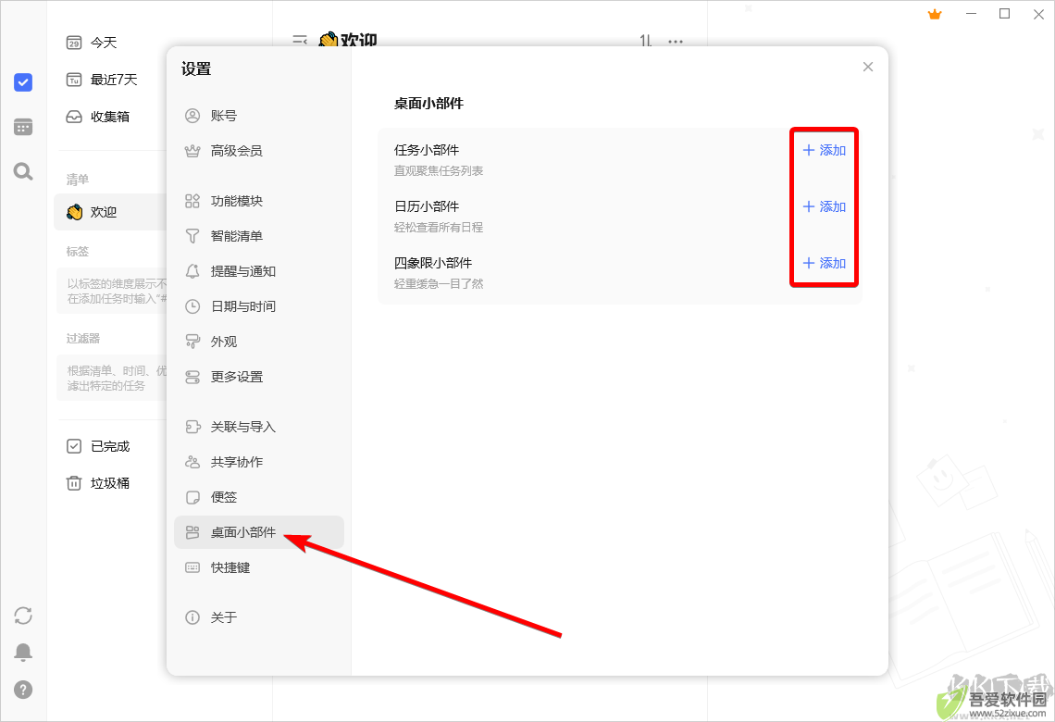The width and height of the screenshot is (1055, 722).
Task: Click the 轻松查看所有日程 description
Action: (x=439, y=228)
